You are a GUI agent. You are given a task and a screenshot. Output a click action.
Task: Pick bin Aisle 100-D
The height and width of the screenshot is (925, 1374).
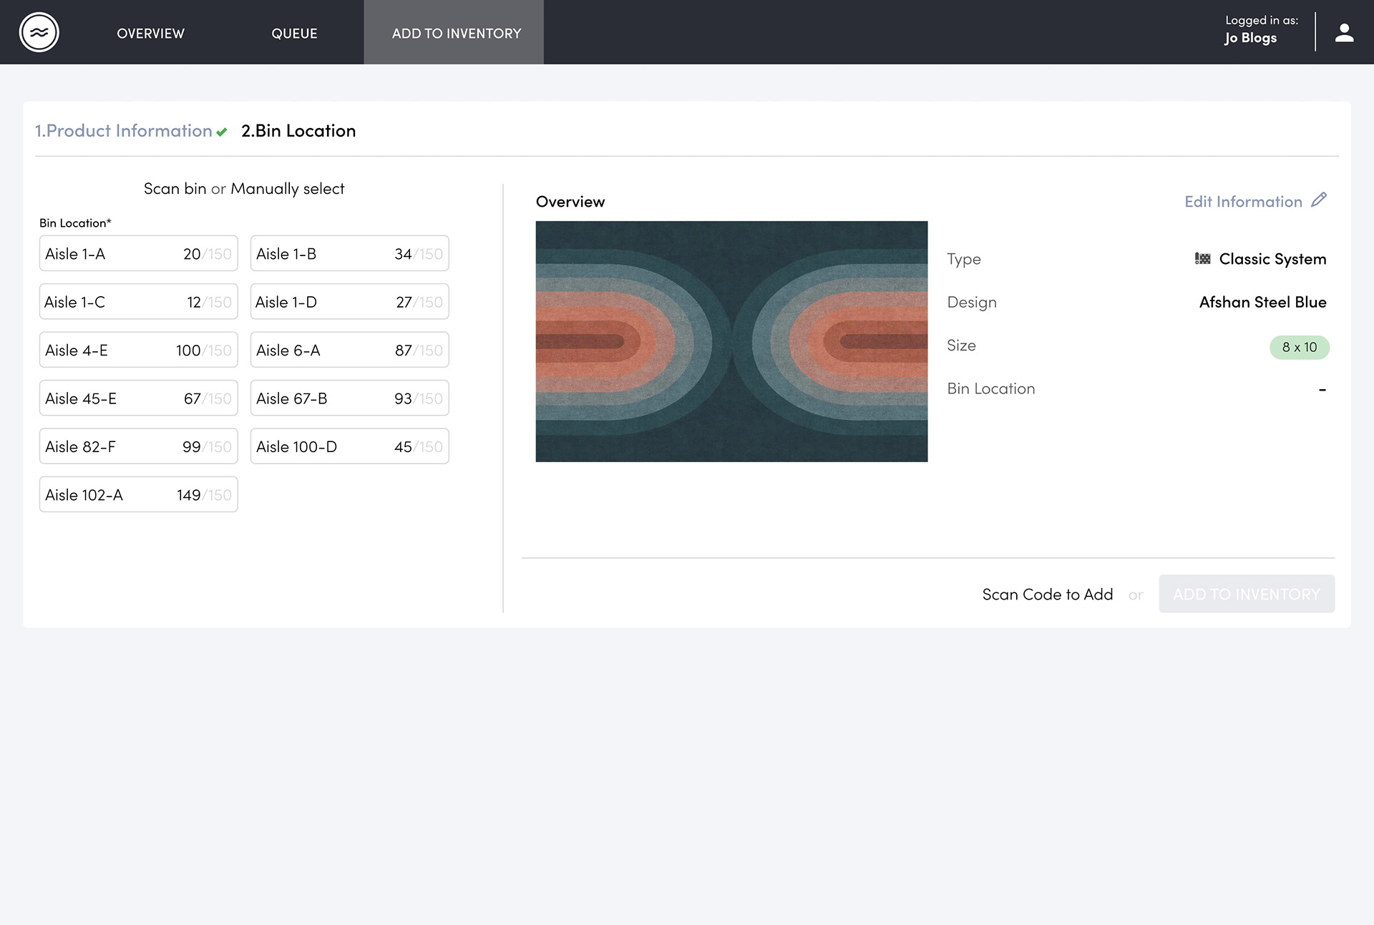[349, 446]
